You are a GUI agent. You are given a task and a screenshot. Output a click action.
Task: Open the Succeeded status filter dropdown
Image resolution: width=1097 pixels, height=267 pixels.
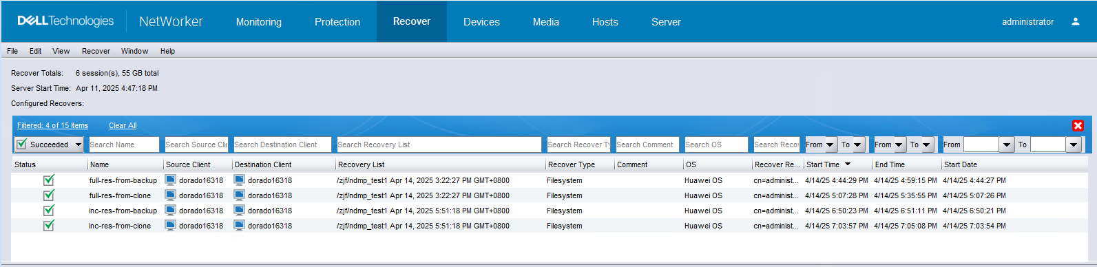(x=79, y=145)
